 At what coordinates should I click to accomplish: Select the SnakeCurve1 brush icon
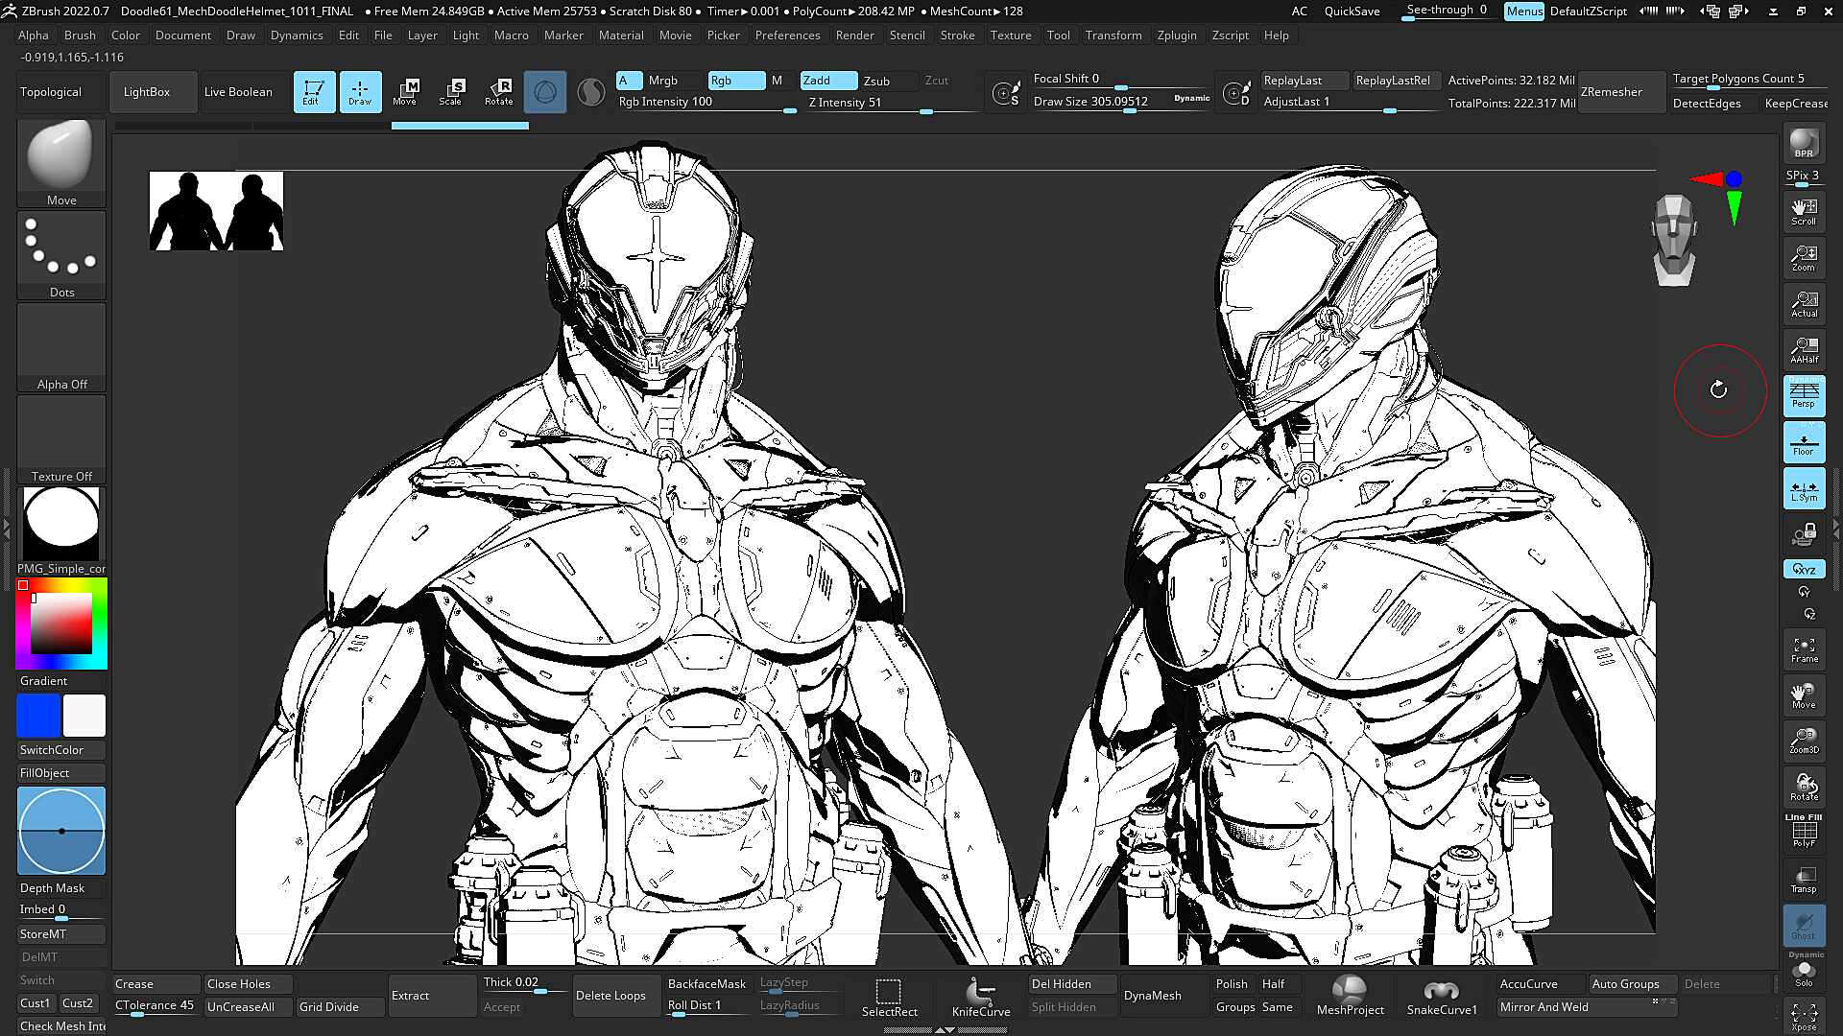click(1441, 996)
